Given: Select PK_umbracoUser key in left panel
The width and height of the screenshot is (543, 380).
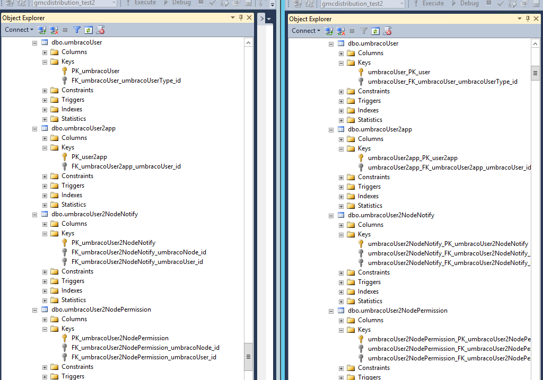Looking at the screenshot, I should click(95, 71).
